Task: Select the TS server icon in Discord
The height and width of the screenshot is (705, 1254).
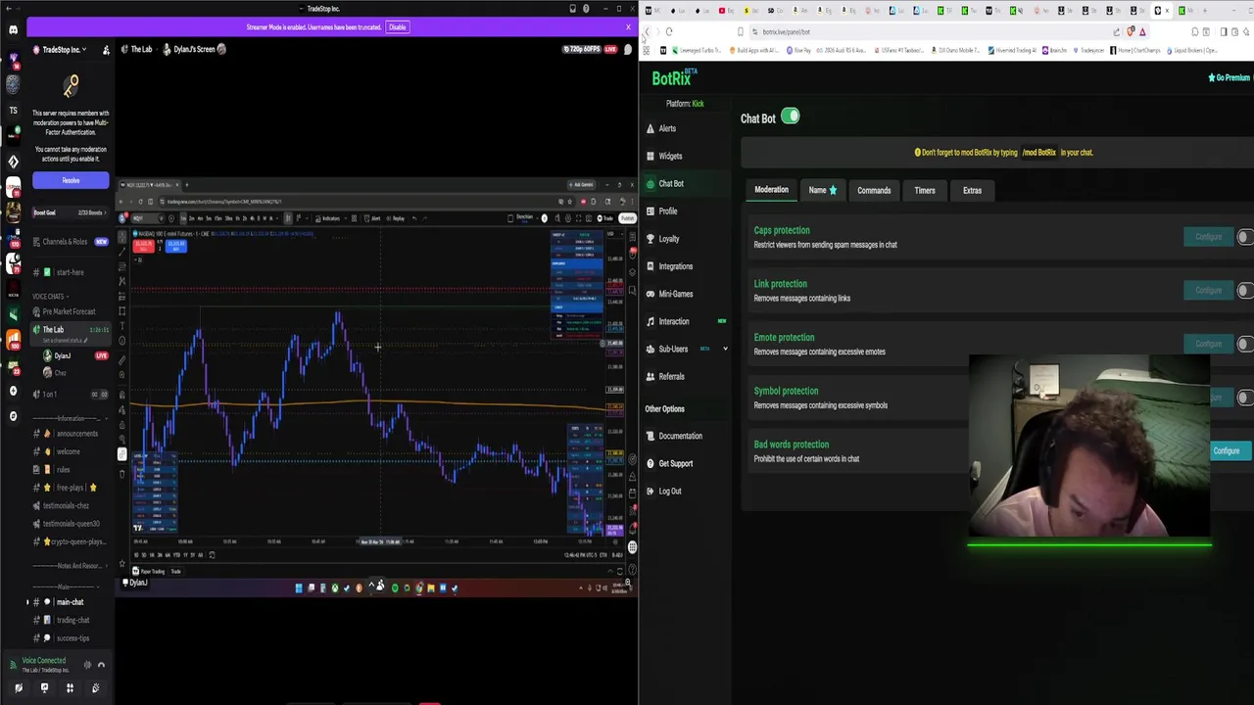Action: (x=13, y=111)
